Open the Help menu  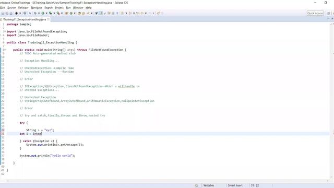coord(89,8)
